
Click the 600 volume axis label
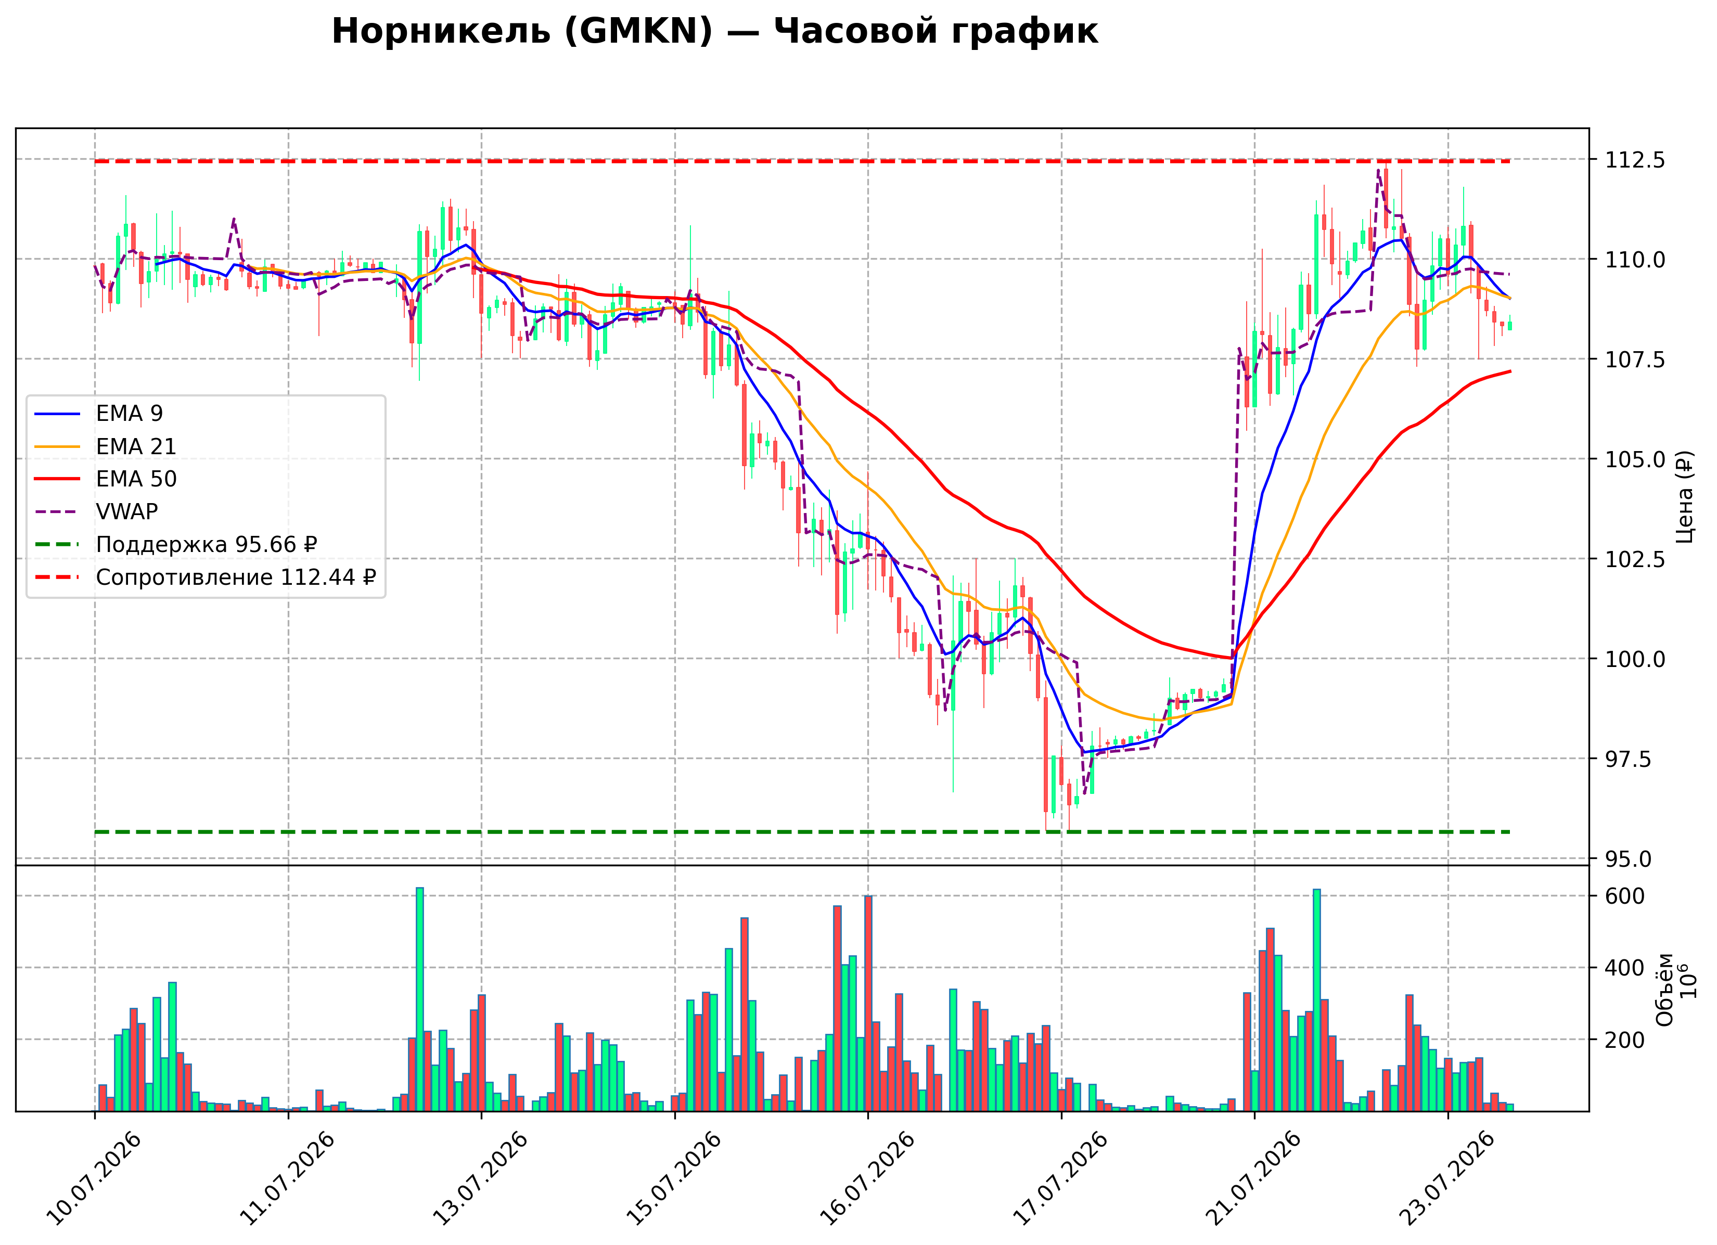point(1625,896)
